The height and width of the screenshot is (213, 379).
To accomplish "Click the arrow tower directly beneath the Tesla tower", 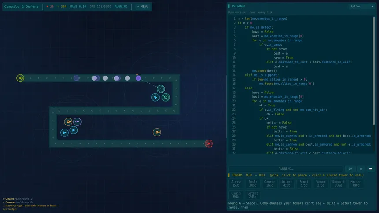I will pyautogui.click(x=74, y=130).
